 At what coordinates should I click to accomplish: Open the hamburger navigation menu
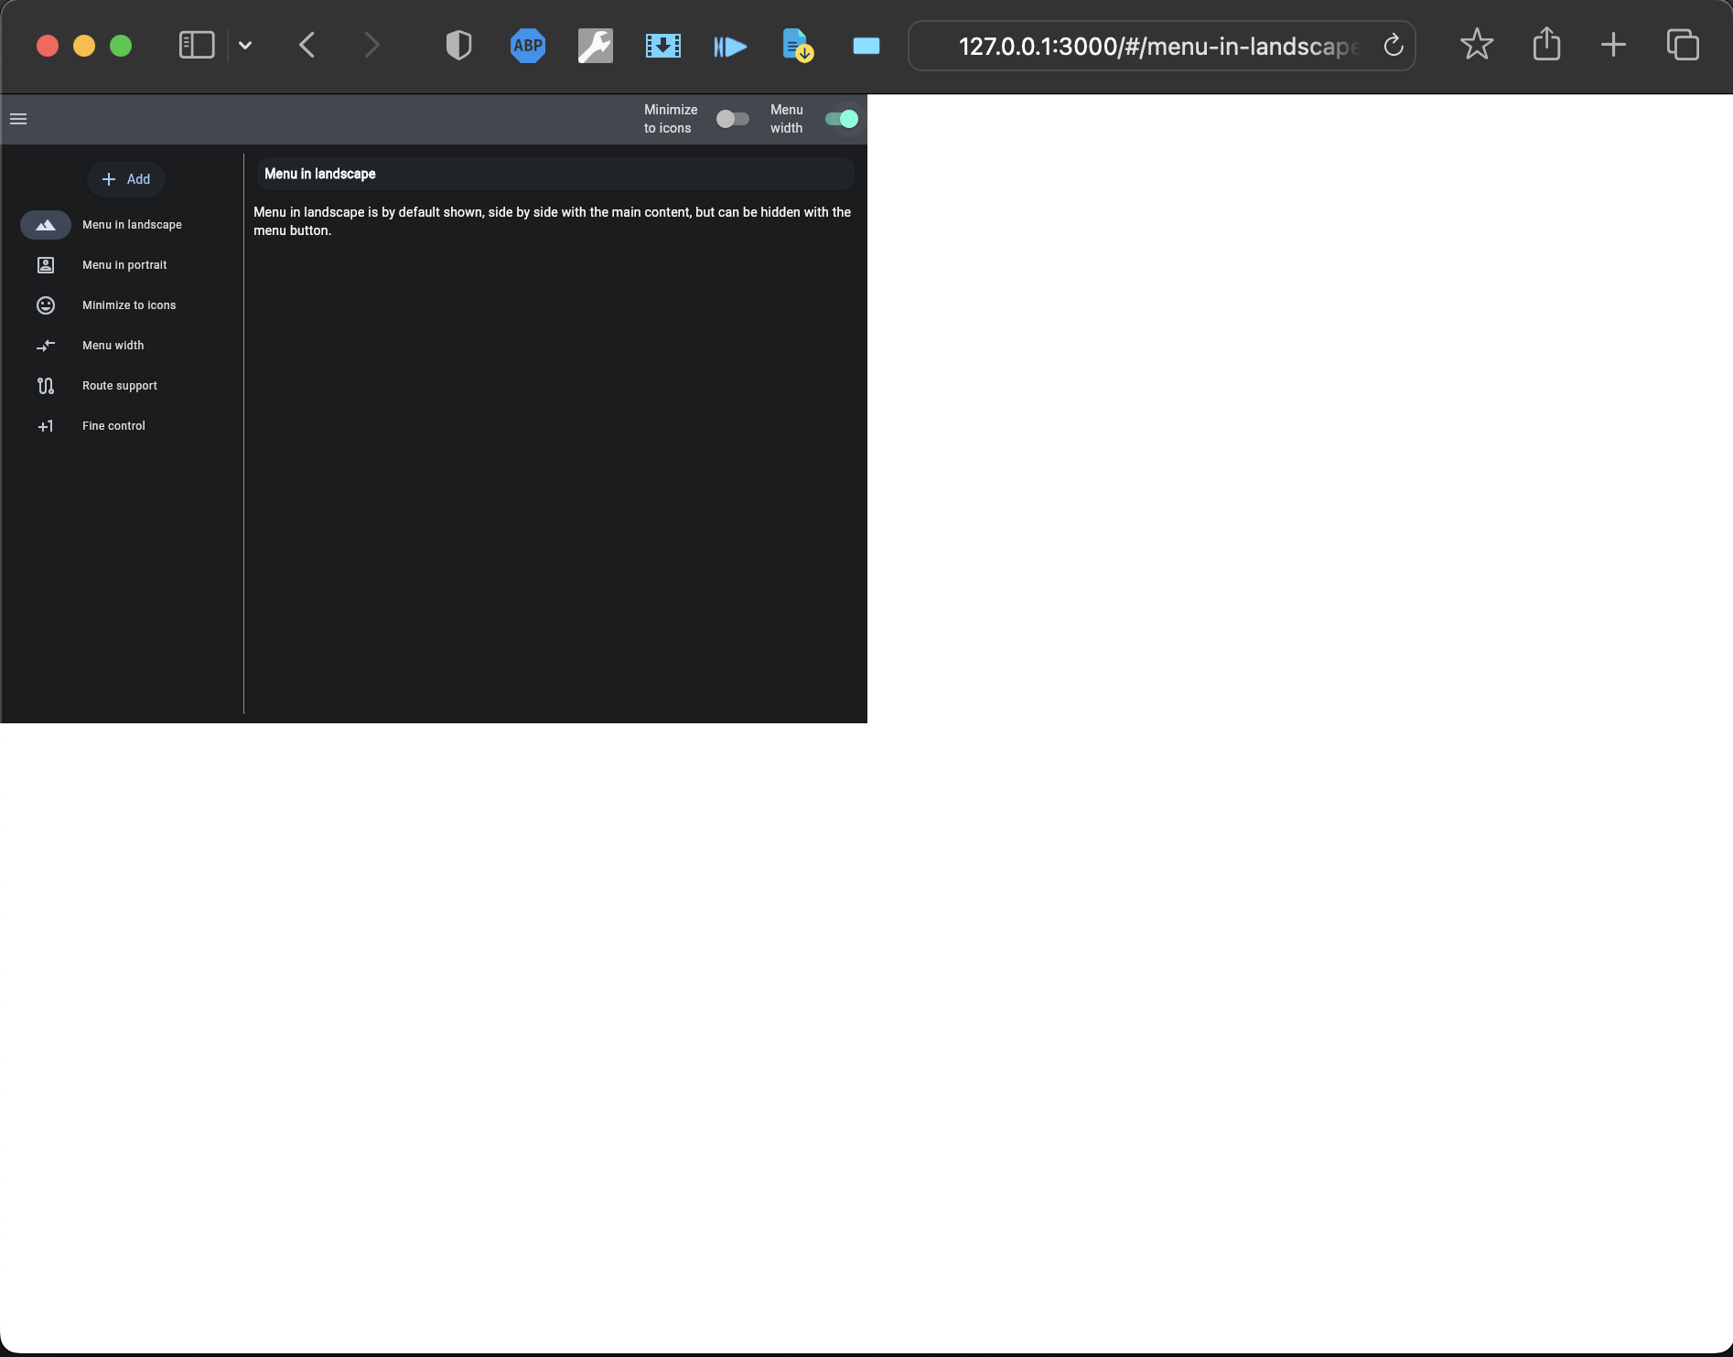pyautogui.click(x=18, y=119)
